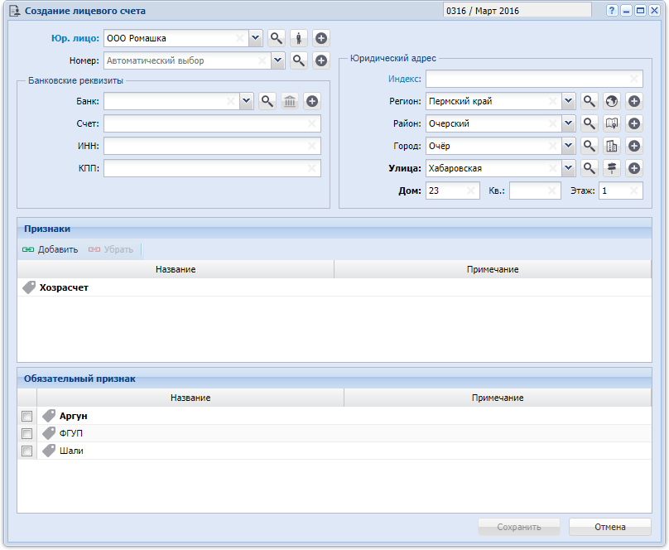The height and width of the screenshot is (550, 669).
Task: Click the tag icon of the ФГУП row
Action: pos(49,433)
